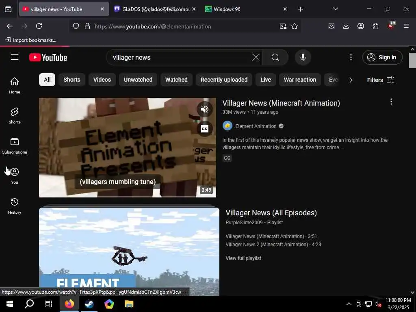Open the uBlock extension with badge 18
Viewport: 416px width, 312px height.
(391, 26)
